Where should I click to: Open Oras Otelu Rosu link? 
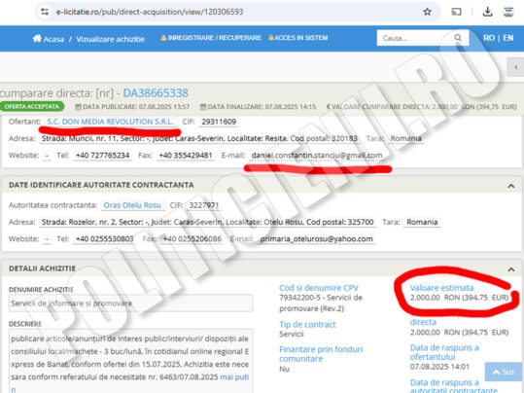[x=132, y=205]
